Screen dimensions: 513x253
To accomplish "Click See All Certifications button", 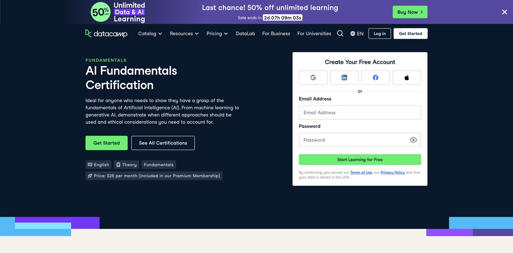I will pyautogui.click(x=163, y=143).
